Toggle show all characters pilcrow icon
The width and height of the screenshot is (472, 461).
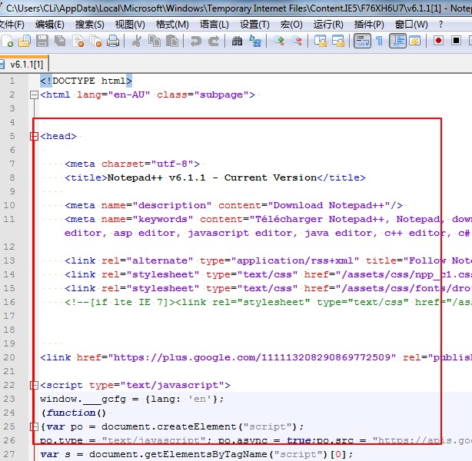[379, 41]
